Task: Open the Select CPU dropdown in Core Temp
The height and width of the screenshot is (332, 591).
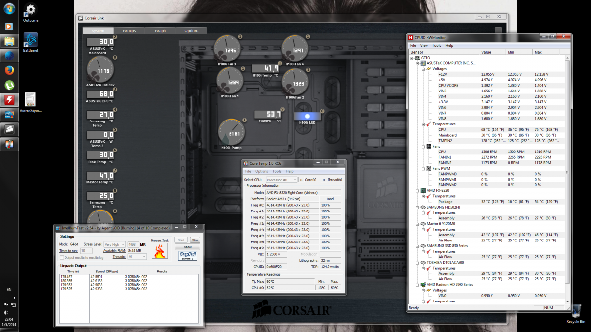Action: [282, 180]
